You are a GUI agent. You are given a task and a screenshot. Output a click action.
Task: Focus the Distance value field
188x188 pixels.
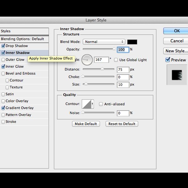[x=123, y=70]
